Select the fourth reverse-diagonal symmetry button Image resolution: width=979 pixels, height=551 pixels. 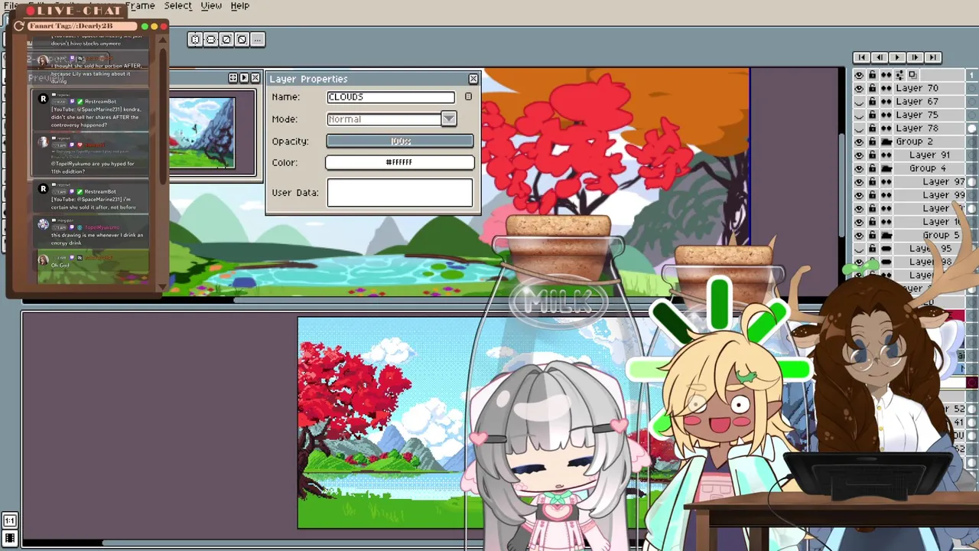click(242, 39)
